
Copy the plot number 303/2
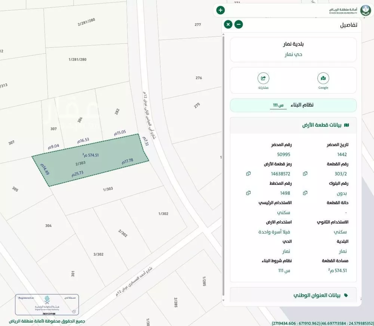[x=305, y=173]
